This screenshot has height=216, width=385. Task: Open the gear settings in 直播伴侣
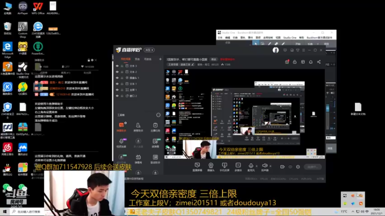[298, 167]
